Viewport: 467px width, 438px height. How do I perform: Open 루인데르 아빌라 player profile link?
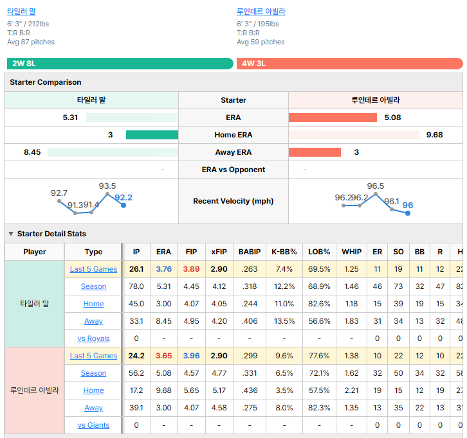tap(261, 12)
